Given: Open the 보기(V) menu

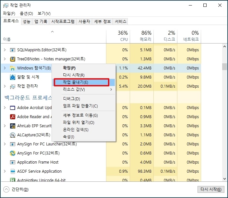Looking at the screenshot, I should 44,14.
